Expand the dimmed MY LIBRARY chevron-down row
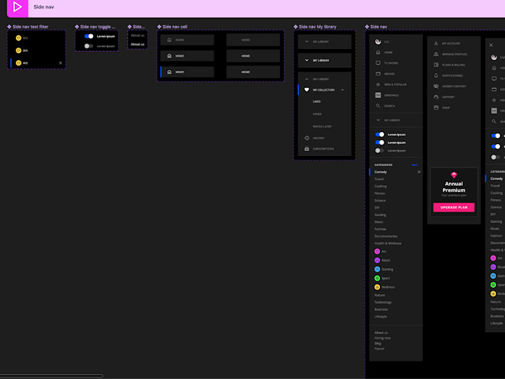Viewport: 505px width, 379px height. click(307, 42)
